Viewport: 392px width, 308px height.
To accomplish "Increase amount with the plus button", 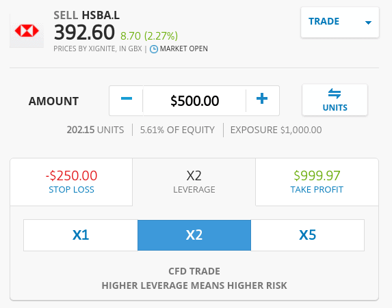I will point(262,100).
